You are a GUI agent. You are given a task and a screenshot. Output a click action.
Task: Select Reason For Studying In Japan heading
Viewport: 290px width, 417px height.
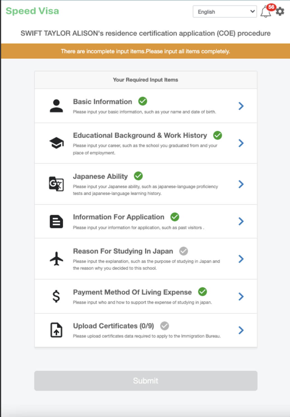click(123, 251)
